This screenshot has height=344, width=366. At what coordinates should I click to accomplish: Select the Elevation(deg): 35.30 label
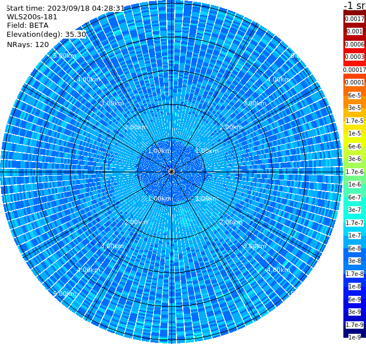(x=46, y=35)
